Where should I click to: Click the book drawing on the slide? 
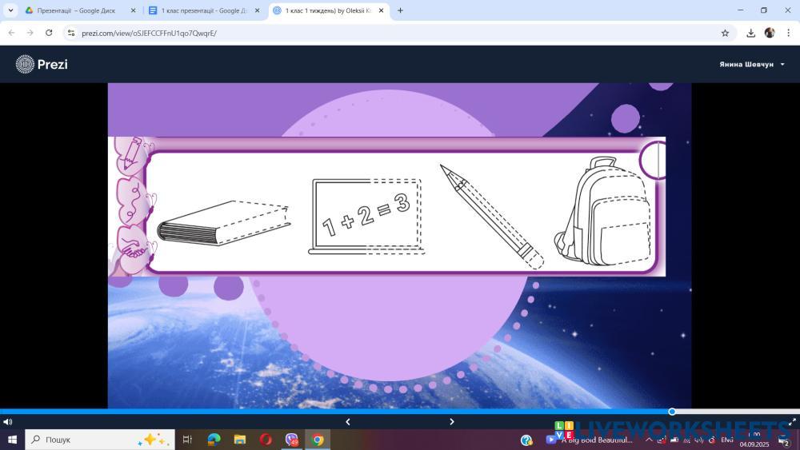point(222,223)
